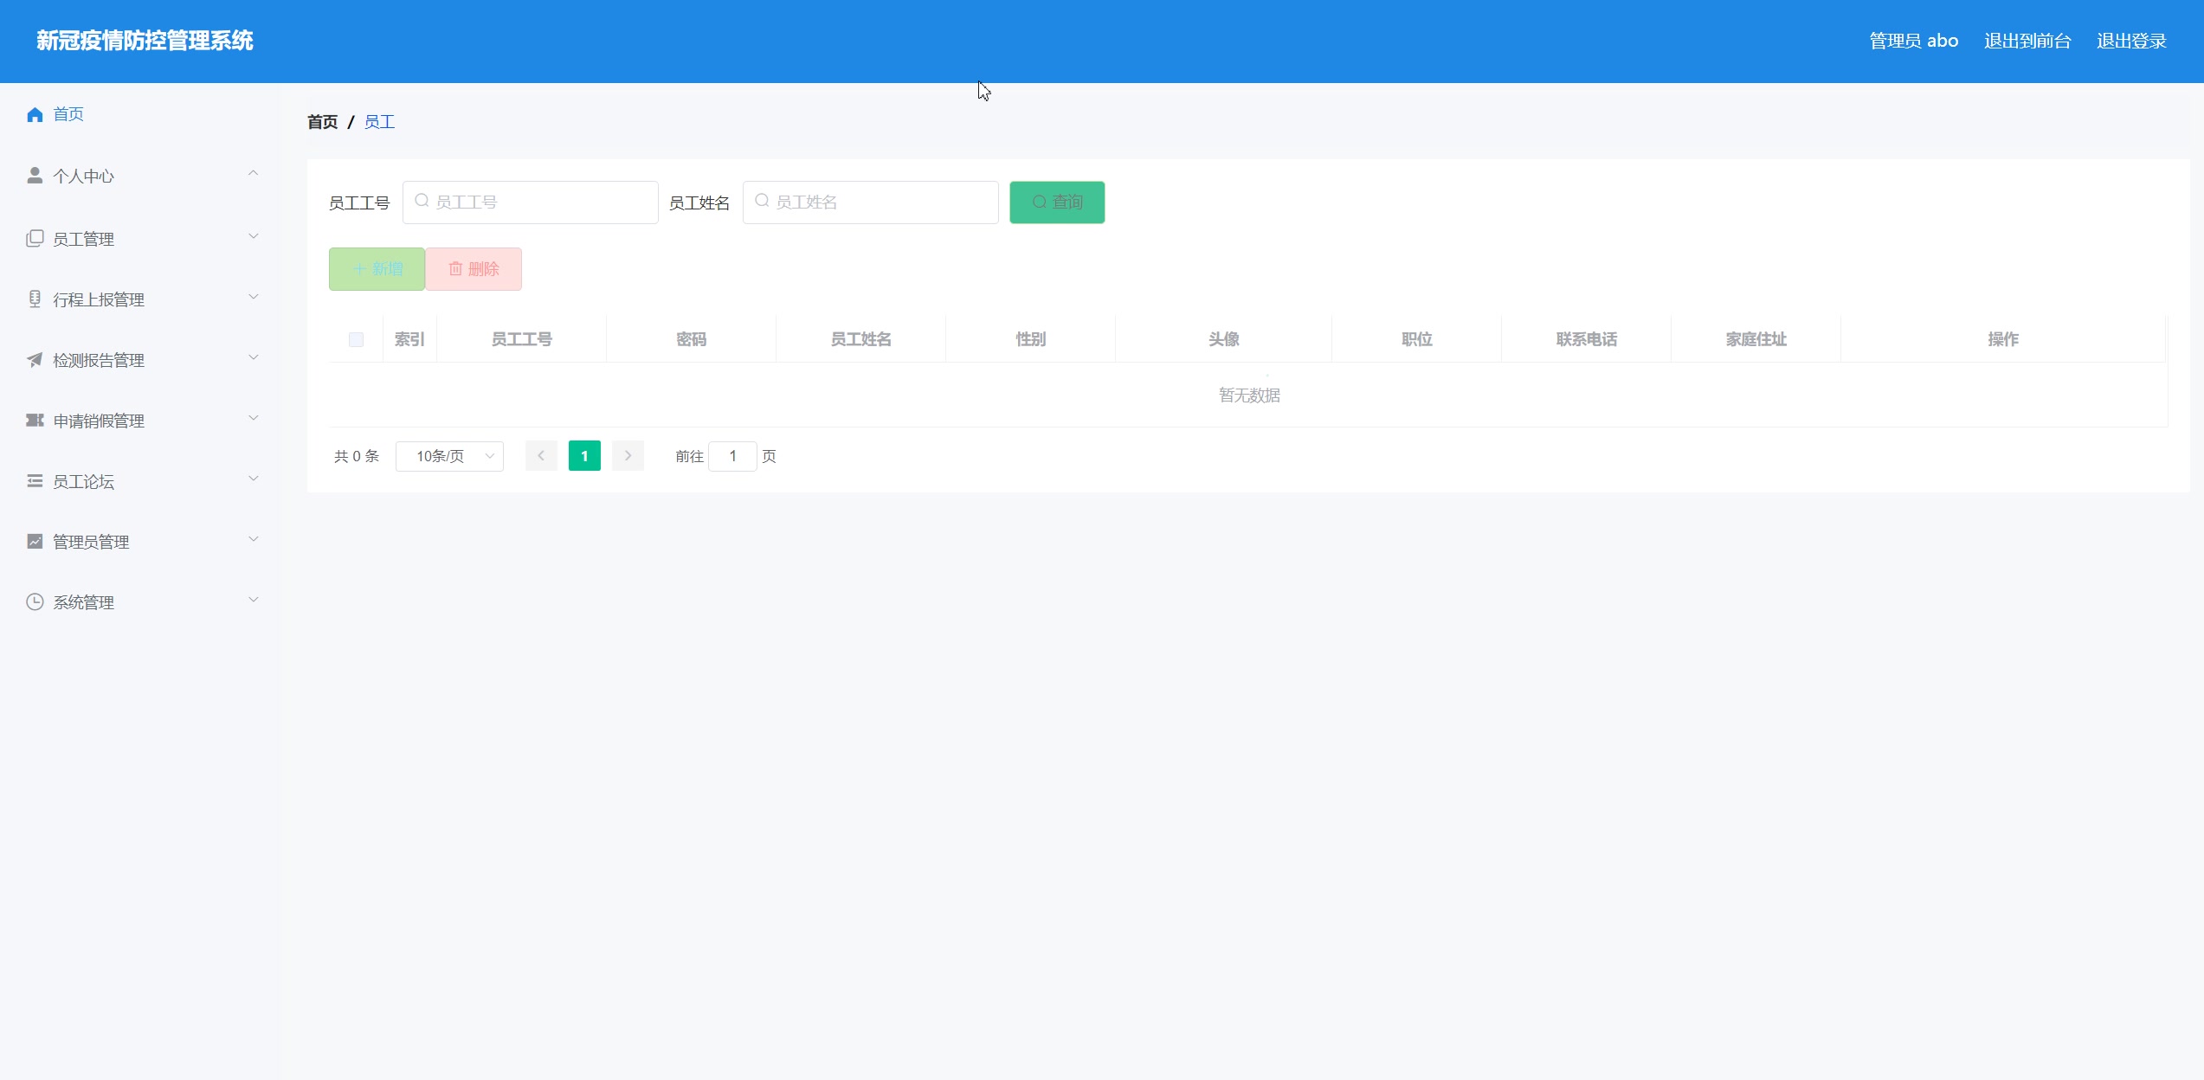This screenshot has width=2204, height=1080.
Task: Go to previous page with left arrow
Action: click(x=541, y=456)
